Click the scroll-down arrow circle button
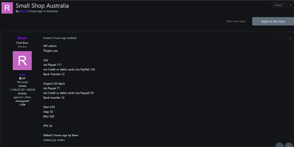 click(x=280, y=145)
